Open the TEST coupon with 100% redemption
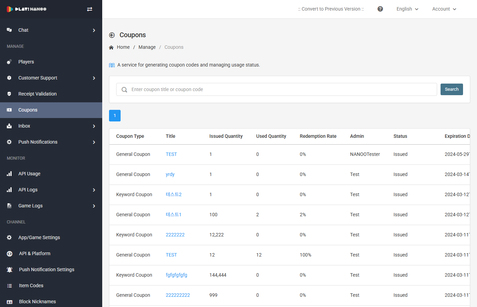 pyautogui.click(x=171, y=255)
